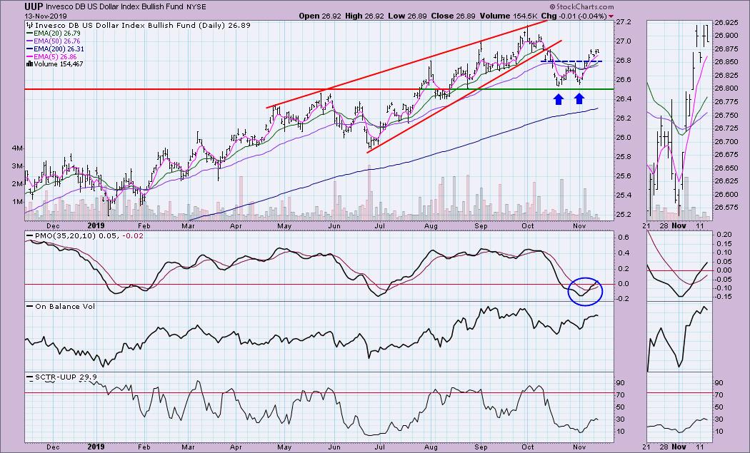Click the EMA(200) 26.31 legend entry
Viewport: 750px width, 453px height.
(x=59, y=49)
